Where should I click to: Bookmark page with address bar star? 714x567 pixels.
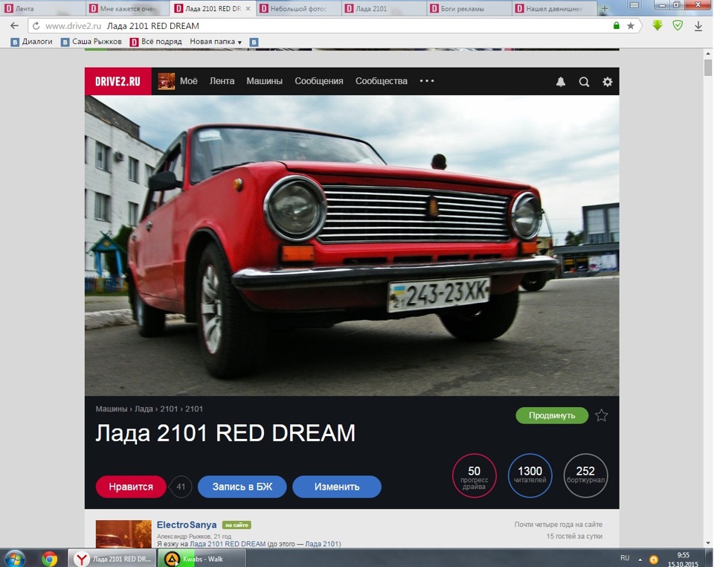(x=631, y=26)
